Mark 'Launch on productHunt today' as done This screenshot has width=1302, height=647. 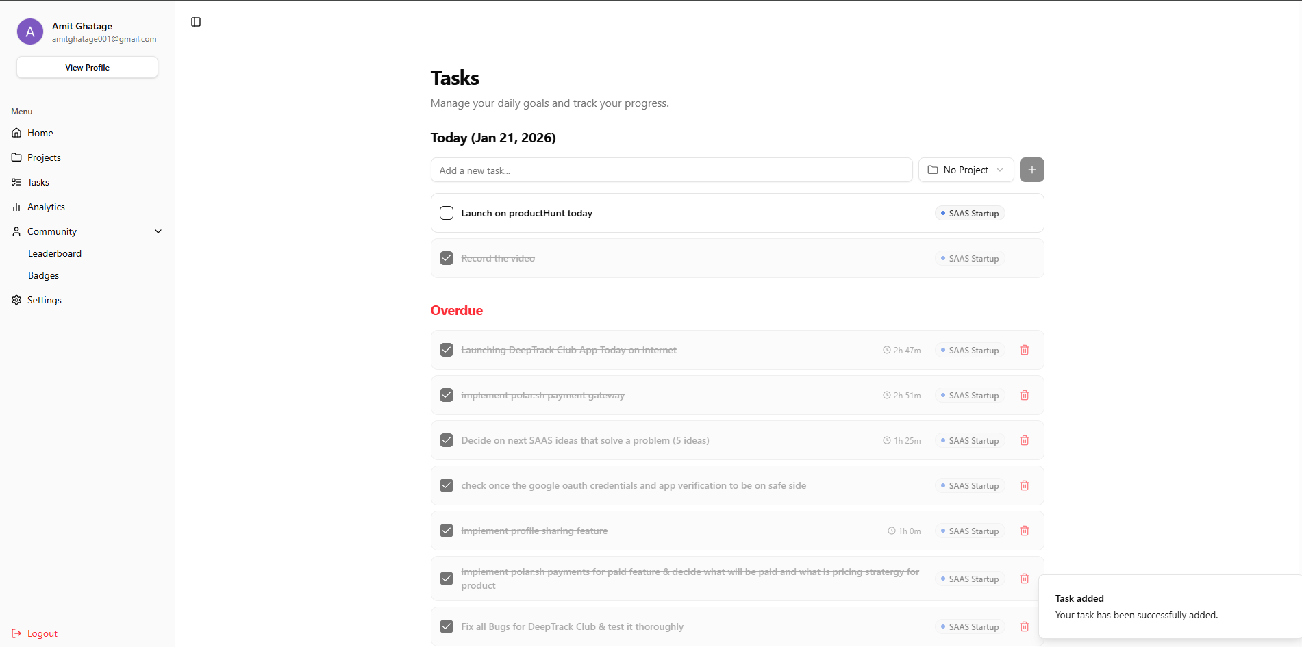point(446,213)
